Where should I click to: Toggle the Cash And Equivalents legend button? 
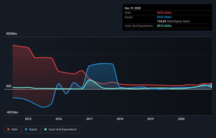point(61,130)
